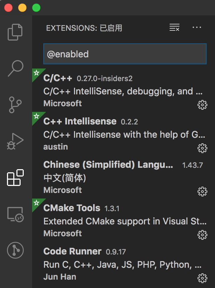Click the Extensions activity bar icon
This screenshot has width=215, height=288.
15,178
